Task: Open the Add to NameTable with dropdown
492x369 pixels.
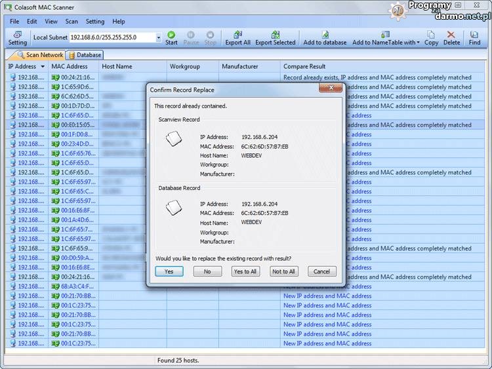Action: [x=386, y=38]
